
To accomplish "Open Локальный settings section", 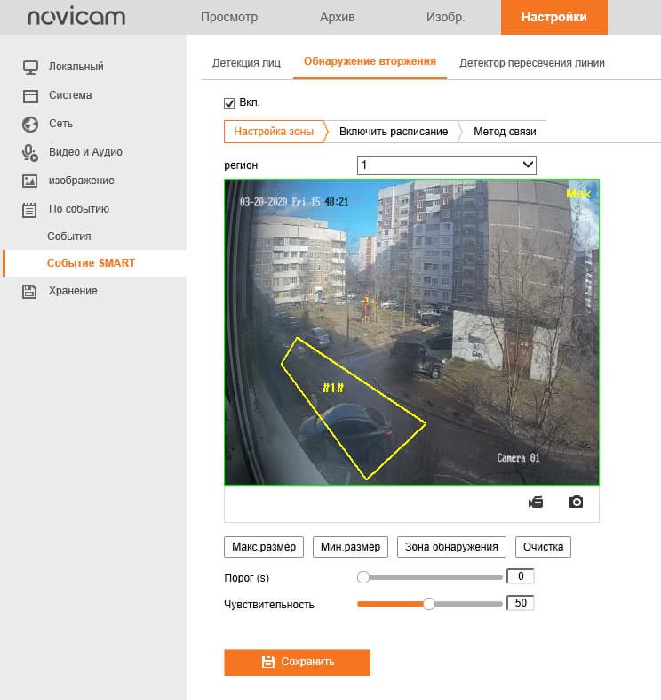I will click(76, 67).
